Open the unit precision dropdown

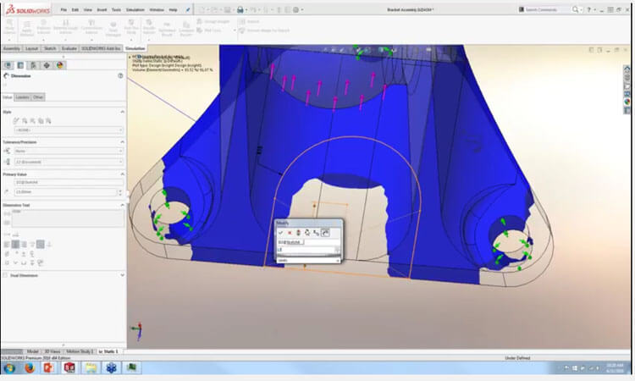[x=68, y=161]
